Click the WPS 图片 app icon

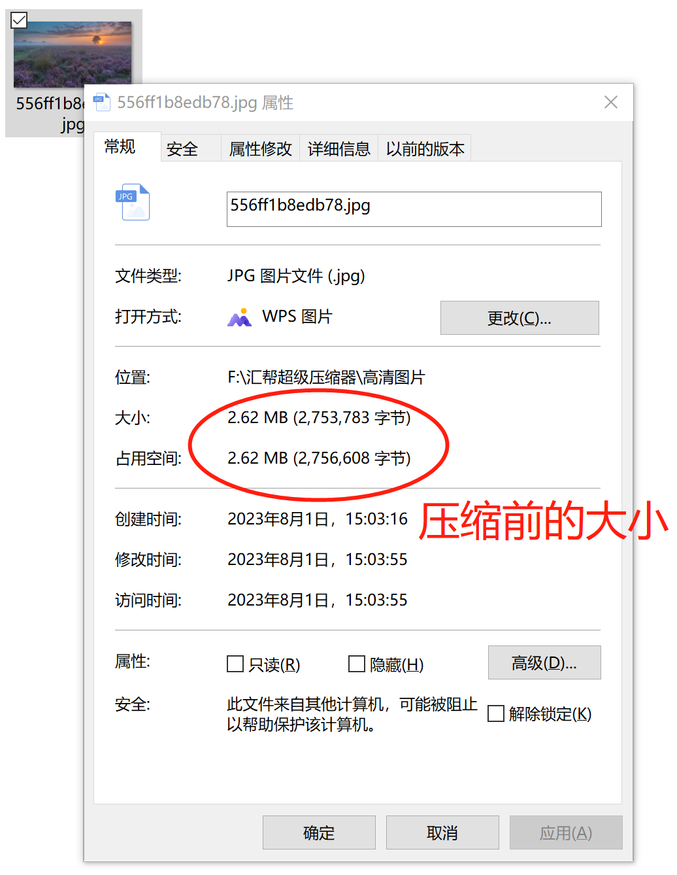point(240,317)
